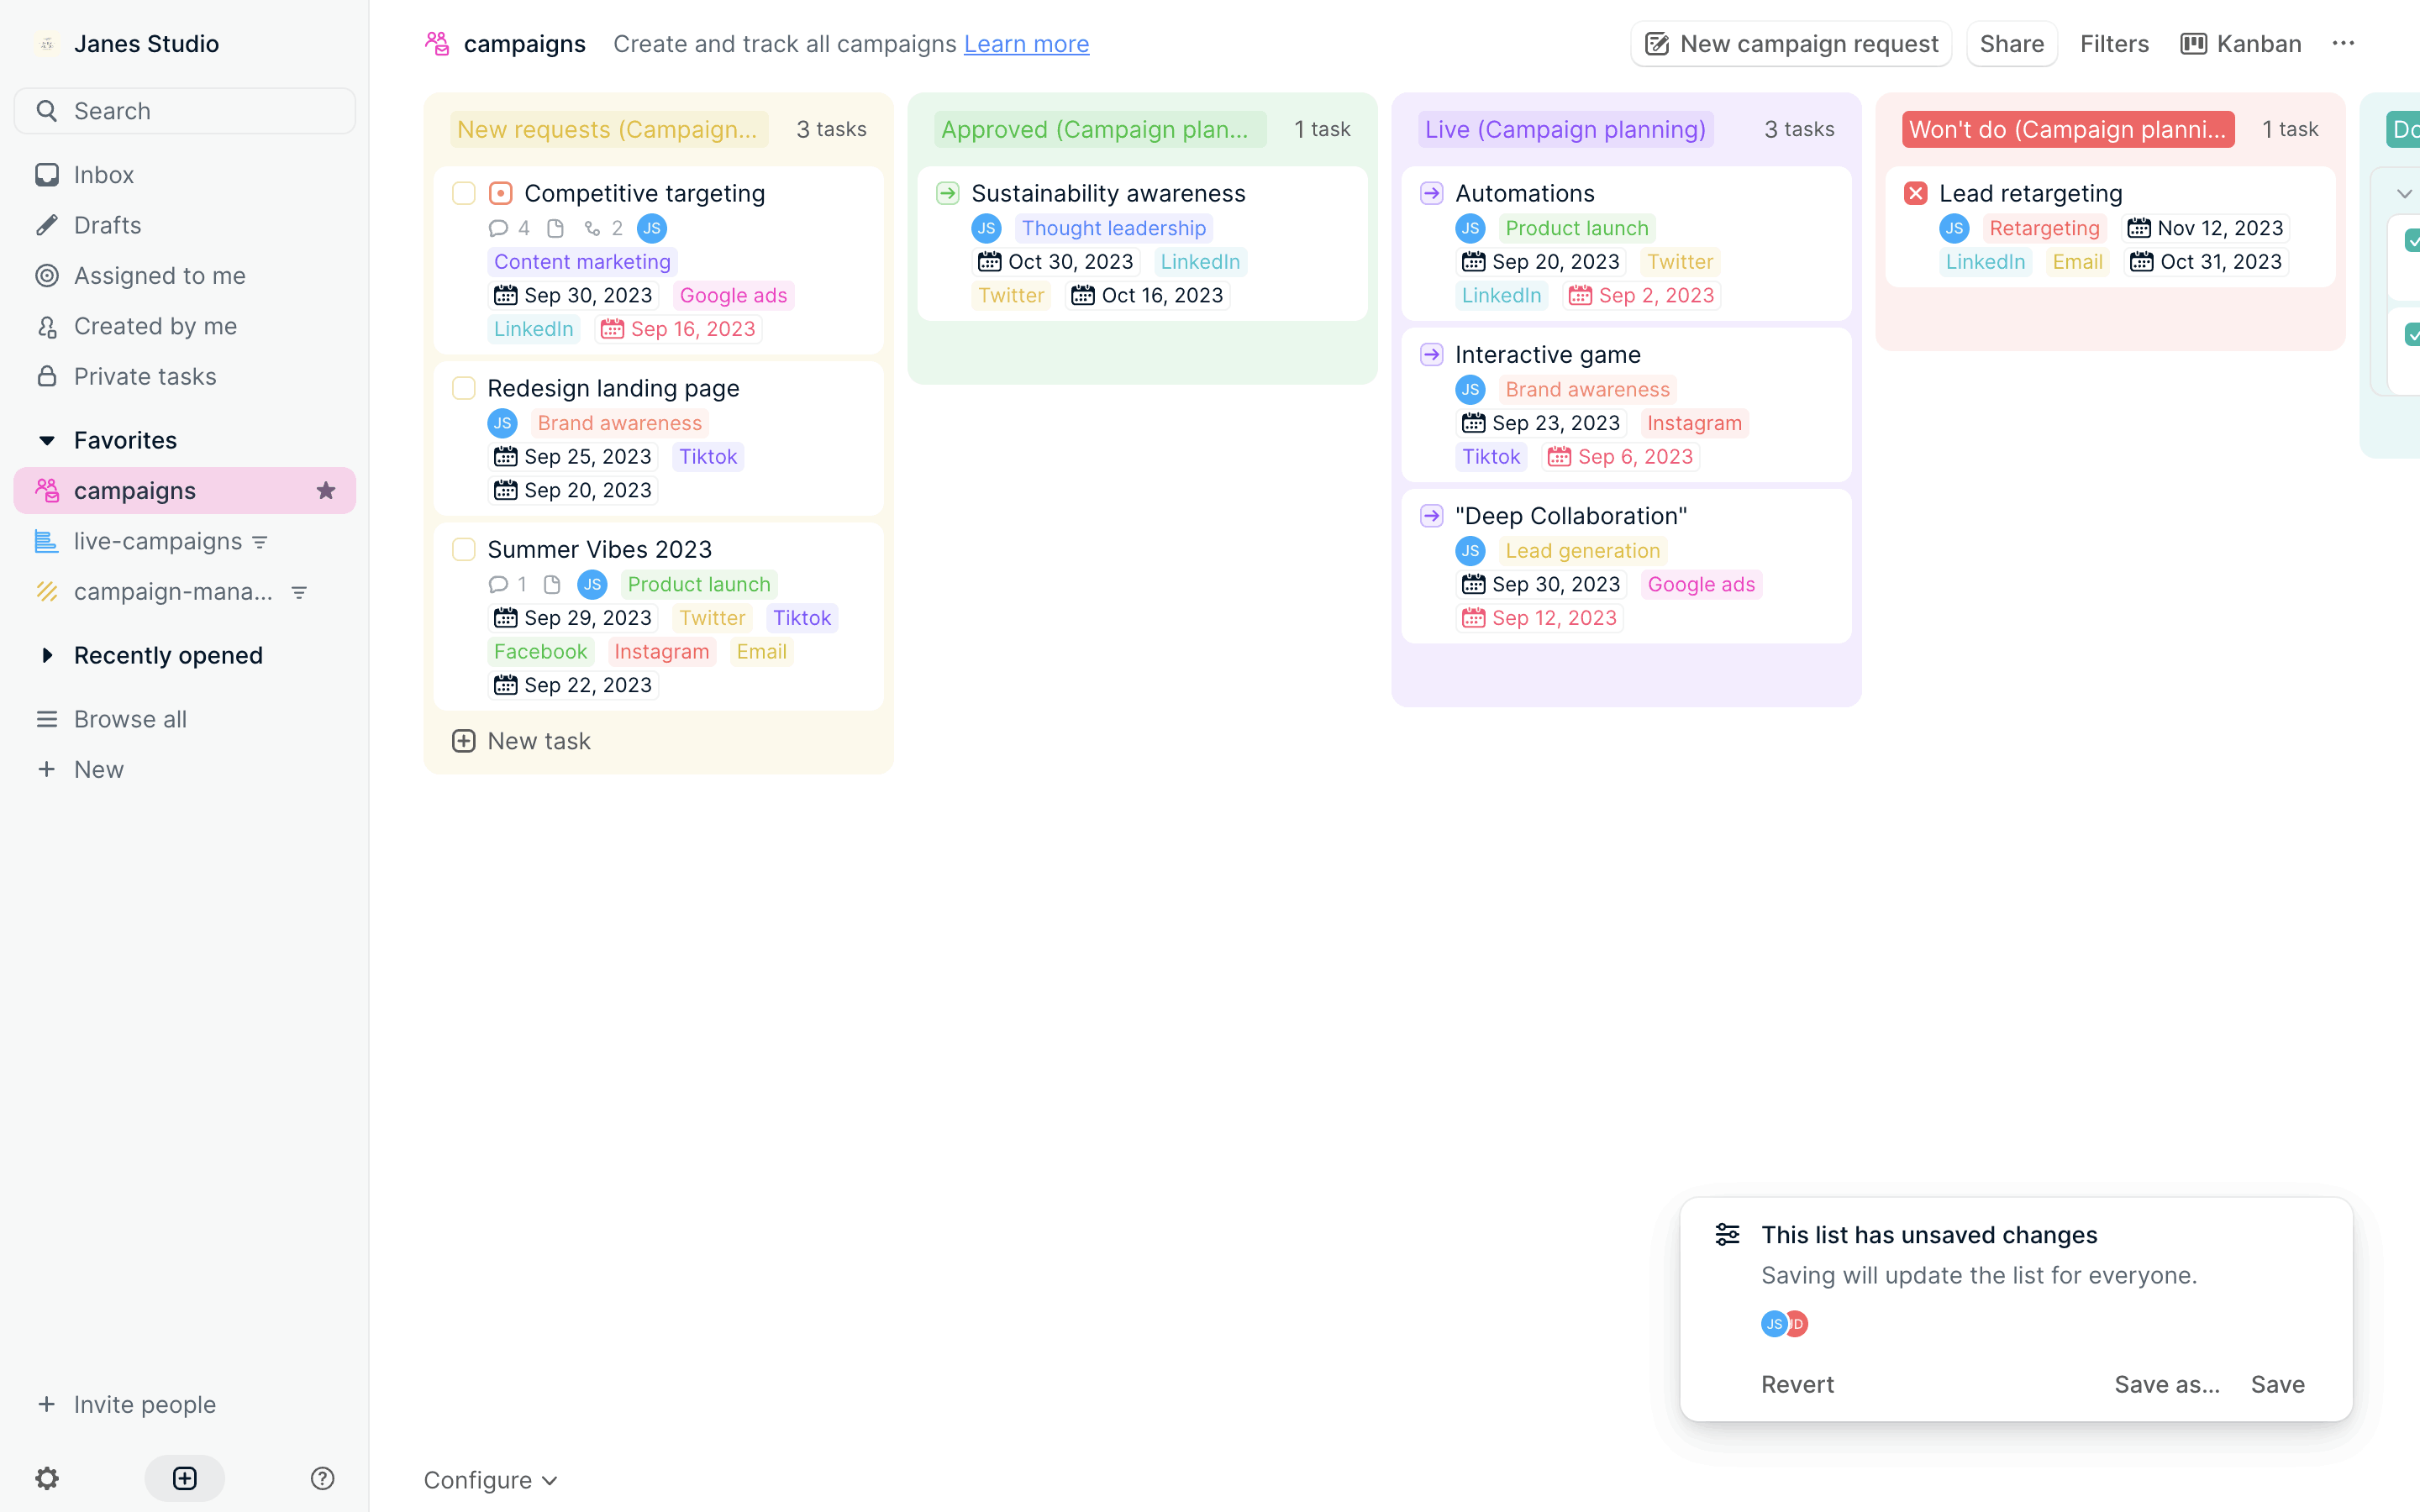The image size is (2420, 1512).
Task: Check the Competitive targeting task checkbox
Action: (x=463, y=193)
